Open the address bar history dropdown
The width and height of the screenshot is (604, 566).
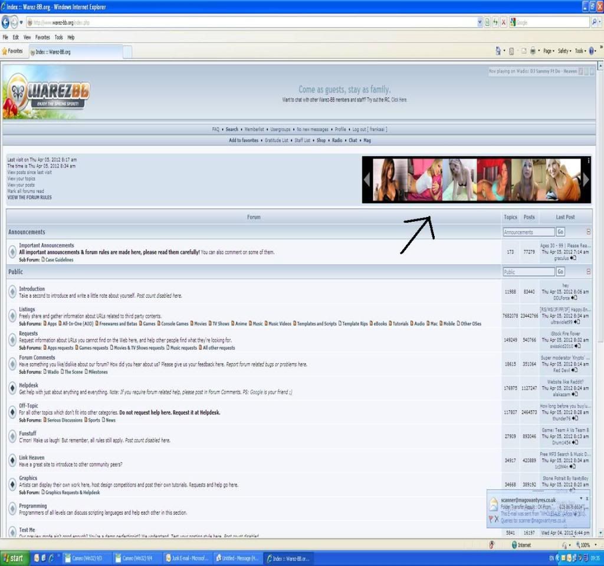coord(480,22)
